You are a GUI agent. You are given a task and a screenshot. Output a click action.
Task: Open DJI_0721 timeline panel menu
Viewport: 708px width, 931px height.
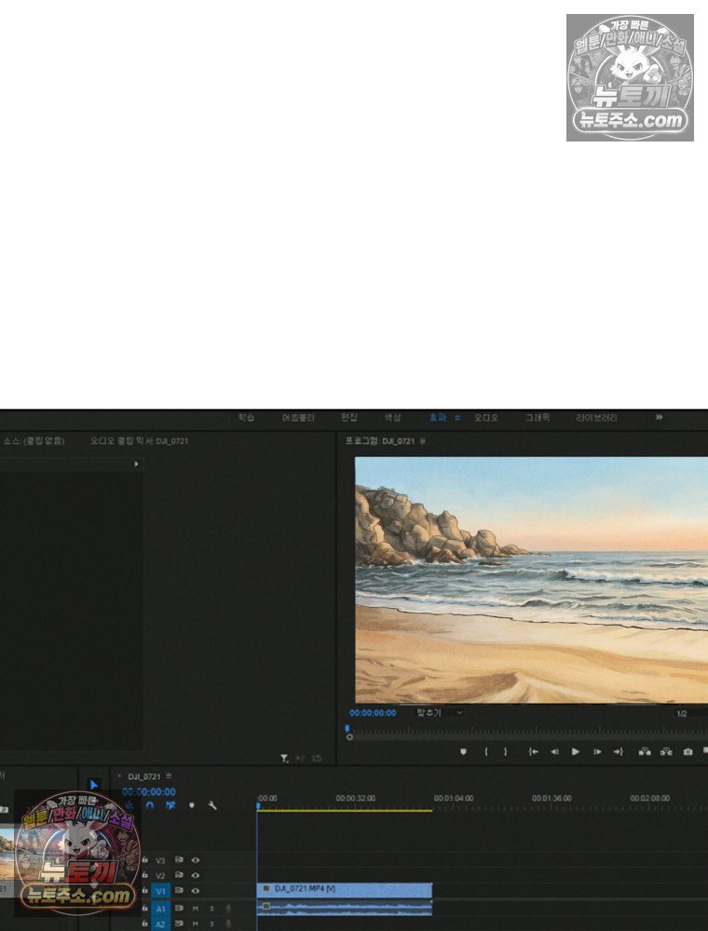(x=169, y=776)
